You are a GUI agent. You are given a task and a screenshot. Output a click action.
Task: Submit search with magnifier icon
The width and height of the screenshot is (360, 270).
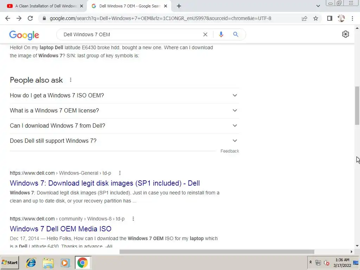(236, 34)
